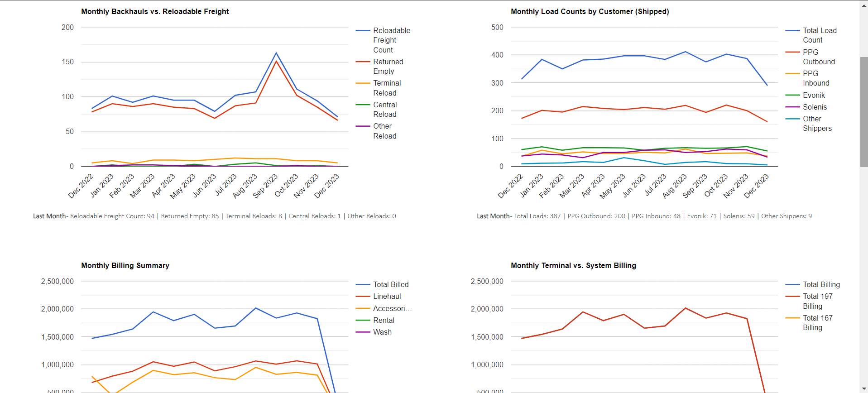Screen dimensions: 868x393
Task: Click the Terminal Reloads: 8 summary text
Action: pyautogui.click(x=254, y=216)
